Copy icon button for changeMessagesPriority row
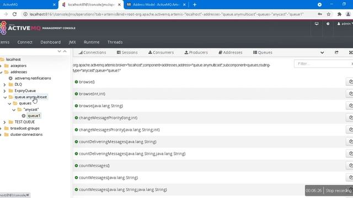Viewport: 353px width, 198px height. click(350, 130)
